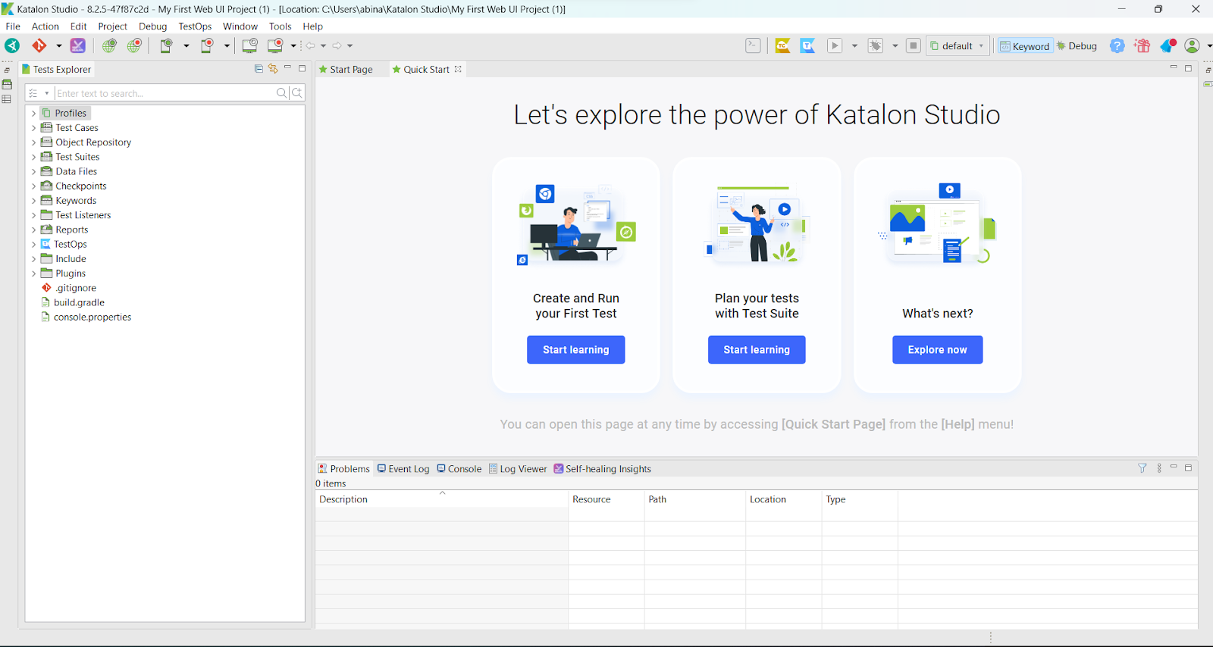
Task: Click Start learning under Create and Run
Action: (576, 350)
